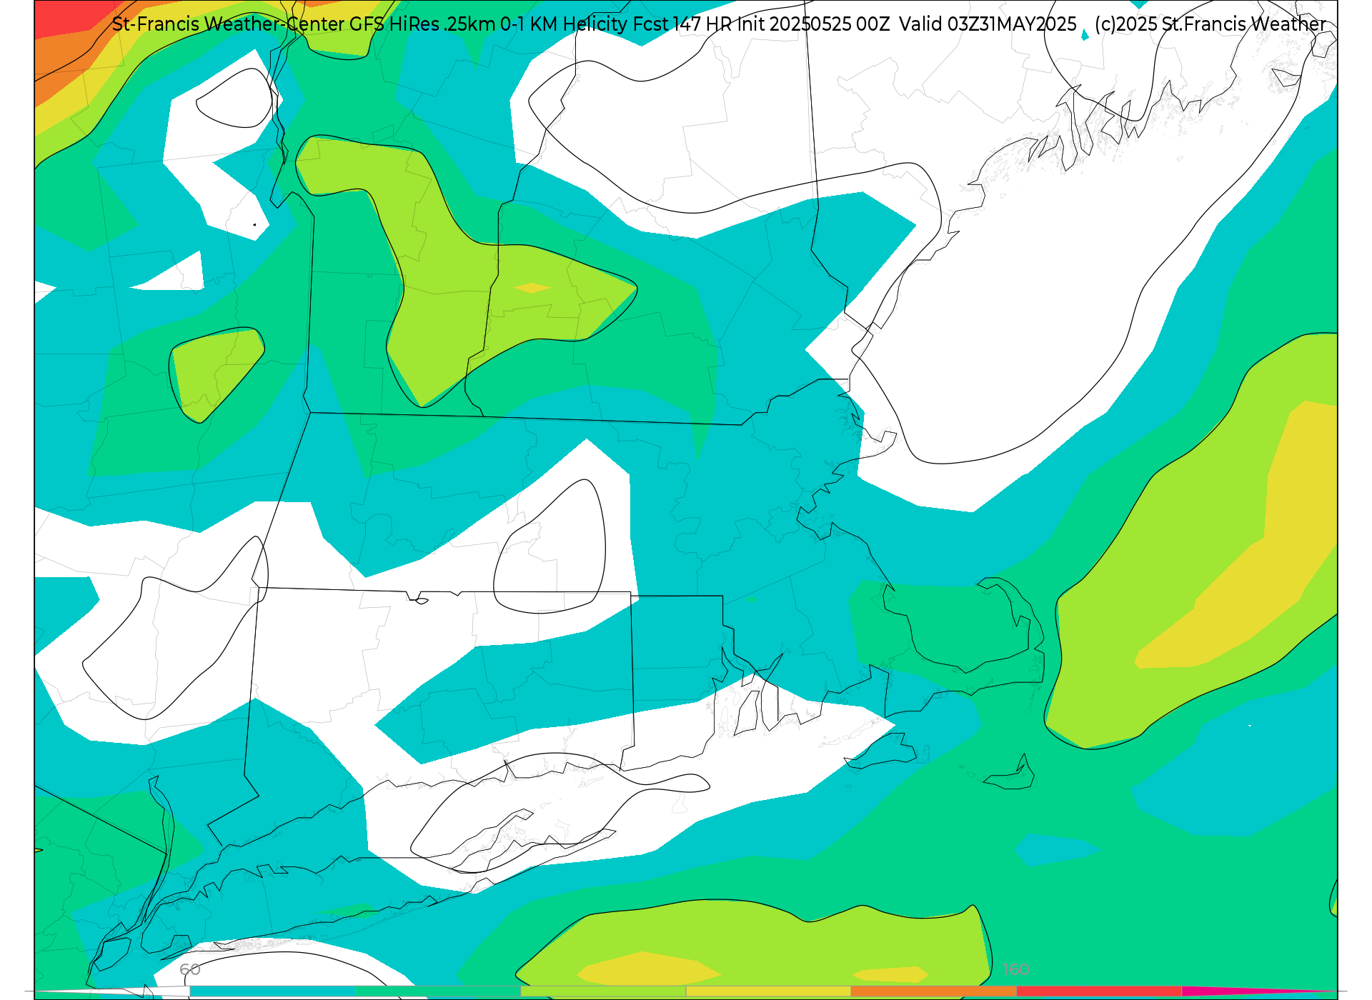
Task: Click the red color scale segment
Action: [1099, 991]
